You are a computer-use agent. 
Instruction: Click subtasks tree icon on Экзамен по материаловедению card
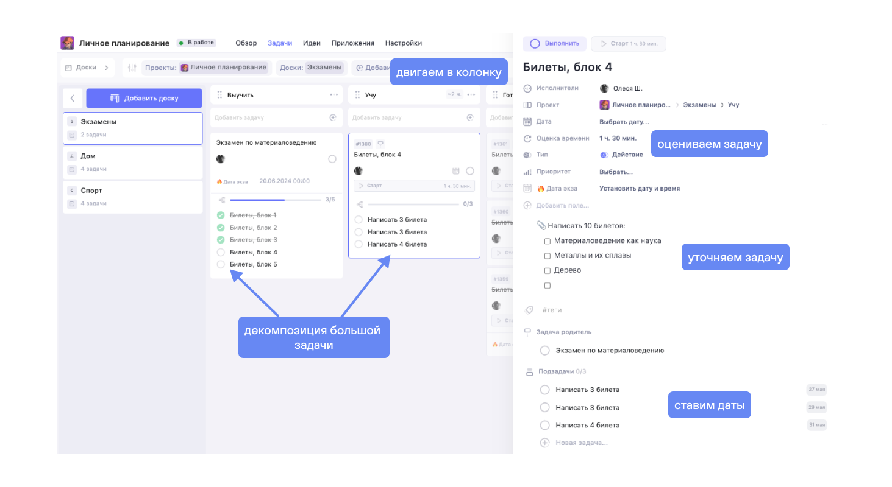click(x=222, y=200)
